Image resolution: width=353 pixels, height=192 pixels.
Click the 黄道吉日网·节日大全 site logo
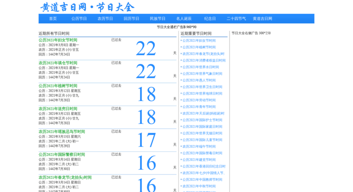pos(87,7)
